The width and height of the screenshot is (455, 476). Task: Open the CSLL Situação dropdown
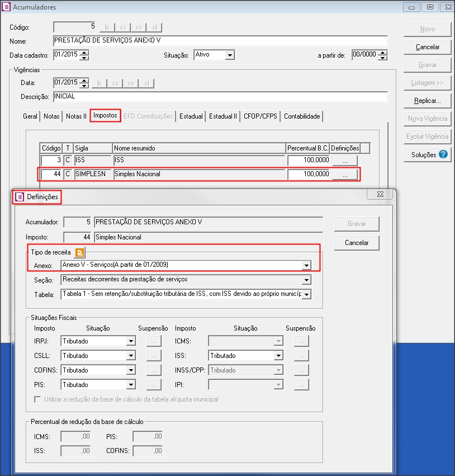tap(131, 356)
